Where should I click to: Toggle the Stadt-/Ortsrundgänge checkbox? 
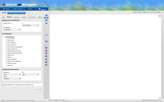(x=6, y=61)
